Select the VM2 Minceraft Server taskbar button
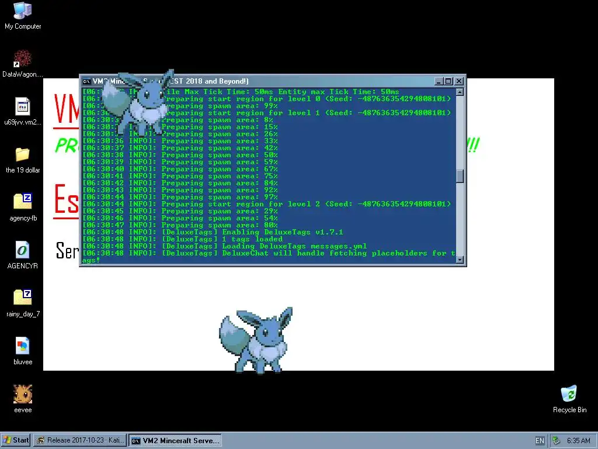Image resolution: width=598 pixels, height=449 pixels. [175, 440]
